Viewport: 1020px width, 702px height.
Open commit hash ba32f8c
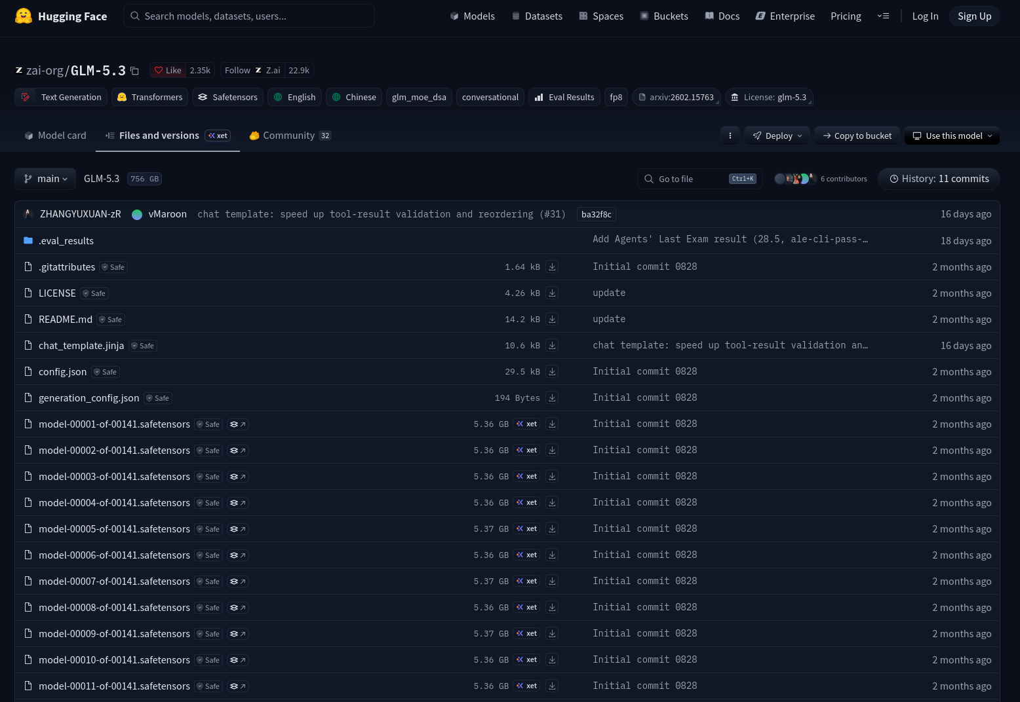(597, 214)
